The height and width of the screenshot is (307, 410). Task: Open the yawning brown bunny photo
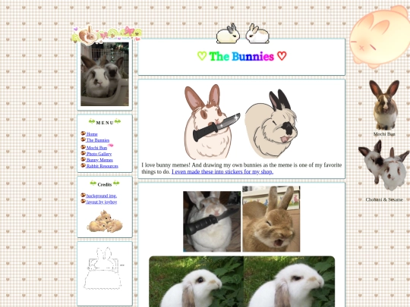click(x=271, y=219)
